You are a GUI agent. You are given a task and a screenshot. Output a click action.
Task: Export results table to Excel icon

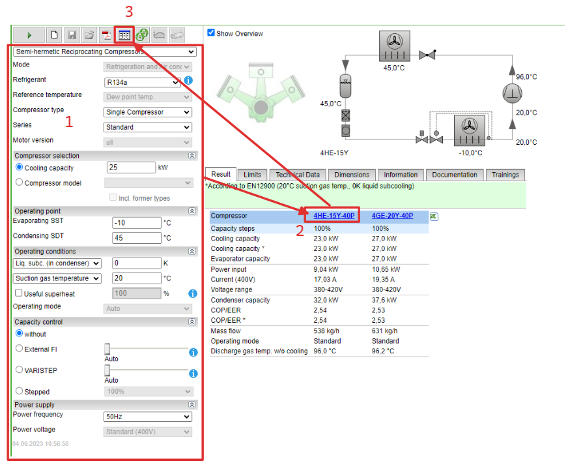434,216
